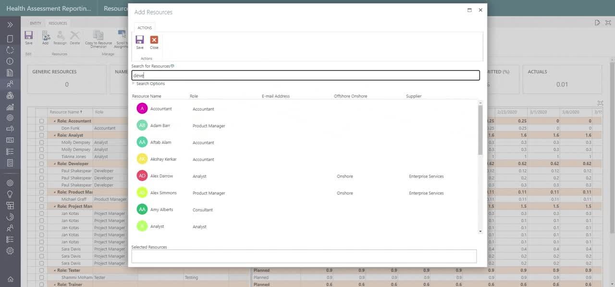Open the coins financials sidebar icon
615x287 pixels.
click(10, 96)
